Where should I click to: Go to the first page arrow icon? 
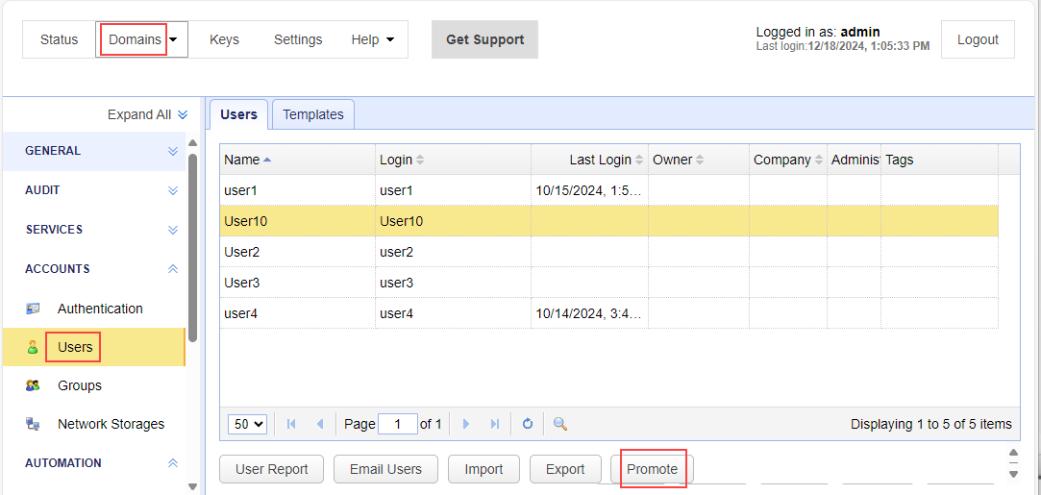coord(291,424)
